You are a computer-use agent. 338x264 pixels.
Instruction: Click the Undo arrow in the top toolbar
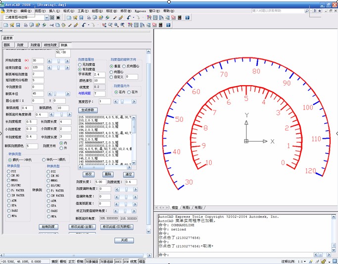point(129,17)
